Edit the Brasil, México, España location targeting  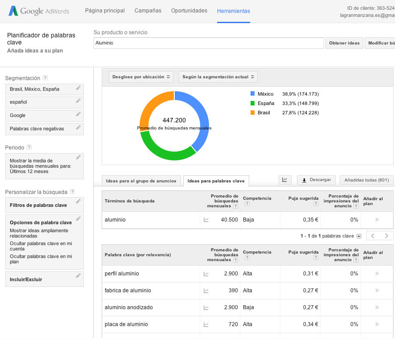78,88
